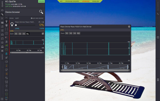The width and height of the screenshot is (160, 101).
Task: Open the power plug device category
Action: (x=6, y=25)
